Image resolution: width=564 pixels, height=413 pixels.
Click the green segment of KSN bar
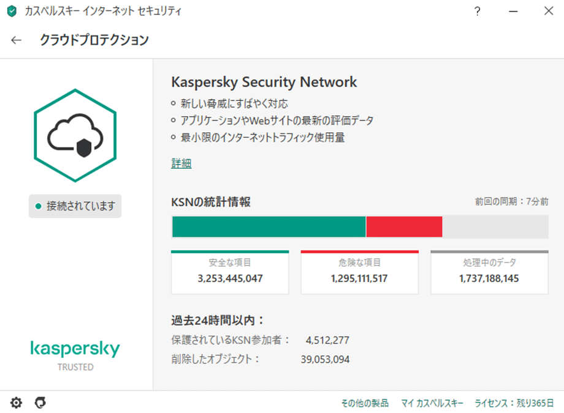click(269, 226)
